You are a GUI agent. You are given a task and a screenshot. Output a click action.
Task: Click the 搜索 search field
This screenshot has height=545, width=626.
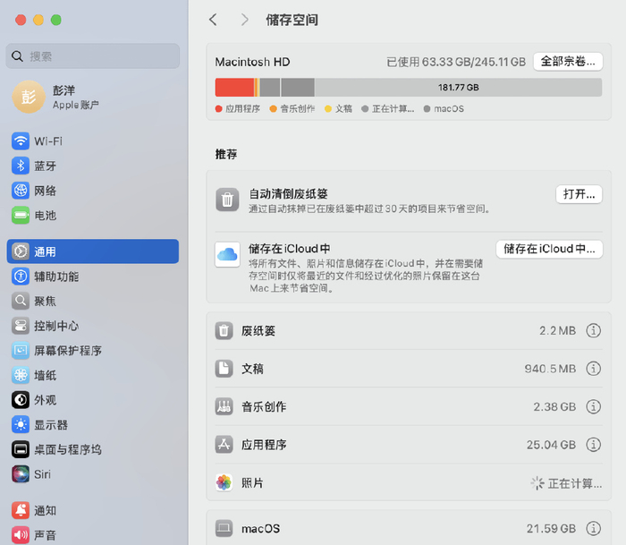[93, 56]
